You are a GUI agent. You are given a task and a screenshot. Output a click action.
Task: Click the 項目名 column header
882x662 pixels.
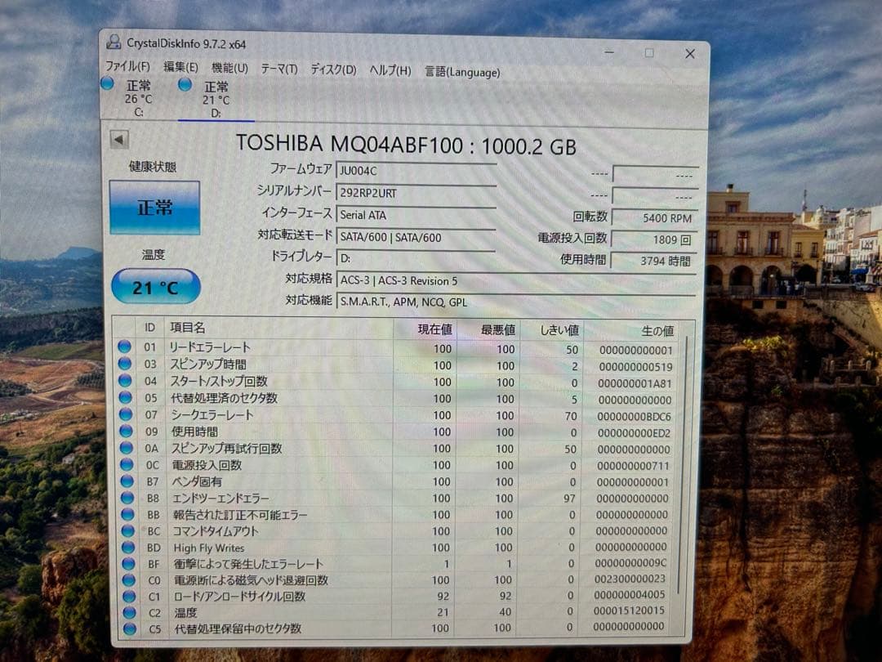click(x=278, y=328)
